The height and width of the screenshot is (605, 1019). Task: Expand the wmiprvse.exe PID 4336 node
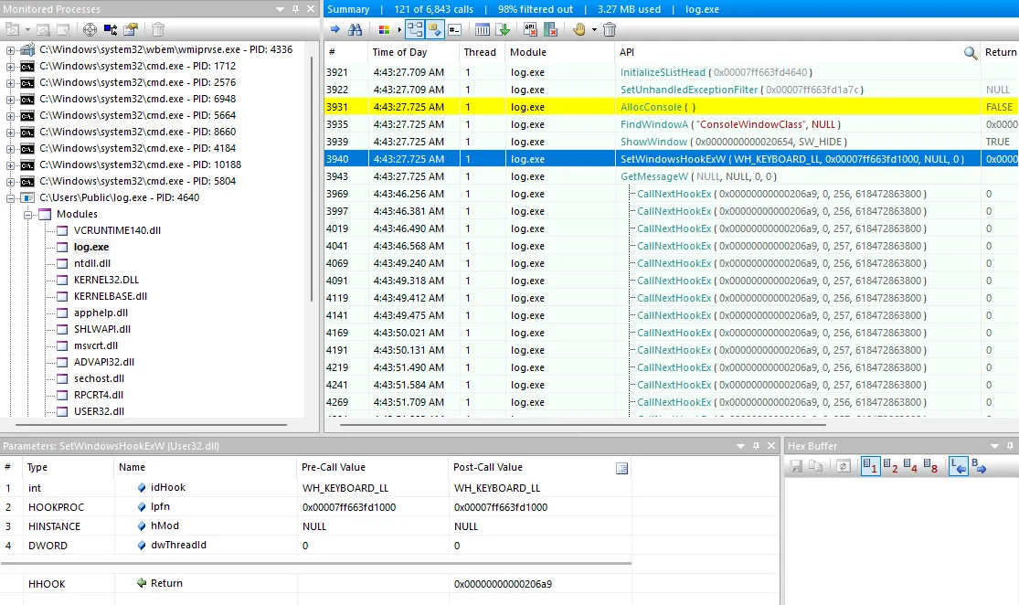click(x=10, y=49)
